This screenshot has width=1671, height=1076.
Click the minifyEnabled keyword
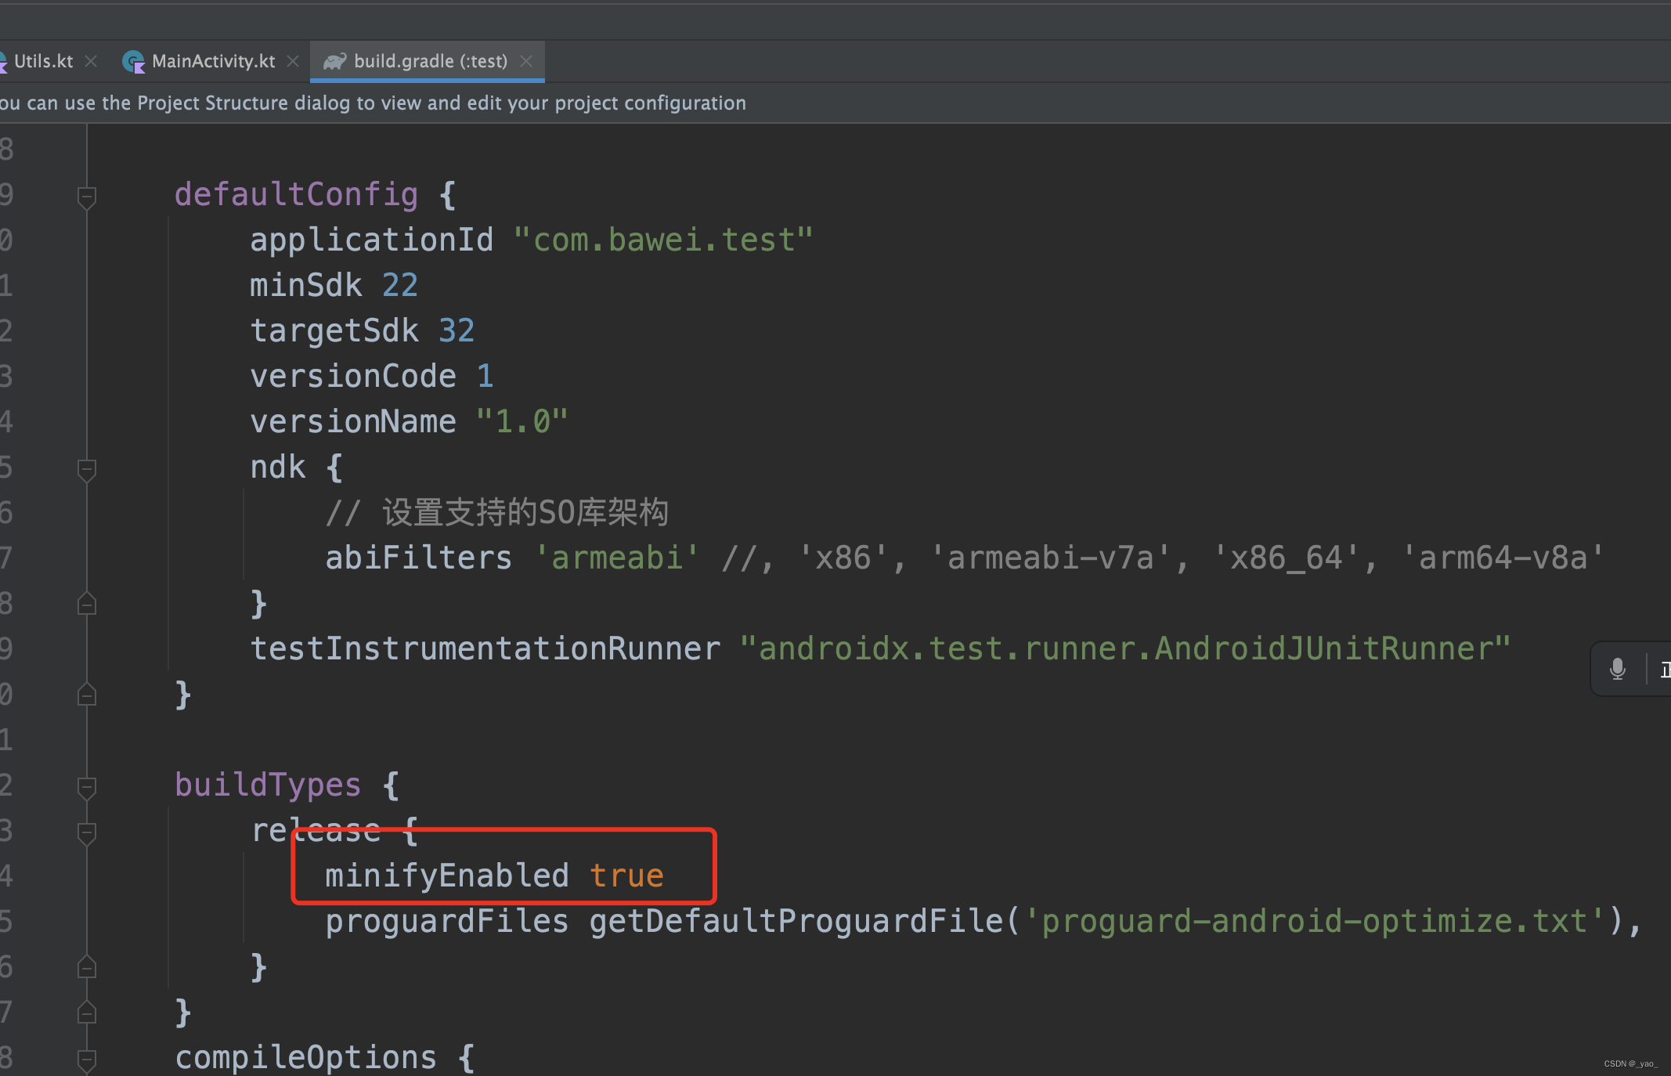coord(447,876)
